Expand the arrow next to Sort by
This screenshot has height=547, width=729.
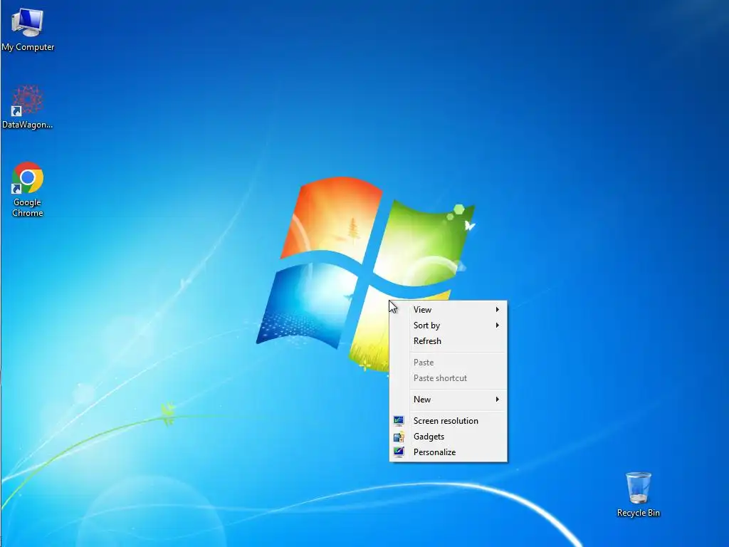pyautogui.click(x=498, y=325)
